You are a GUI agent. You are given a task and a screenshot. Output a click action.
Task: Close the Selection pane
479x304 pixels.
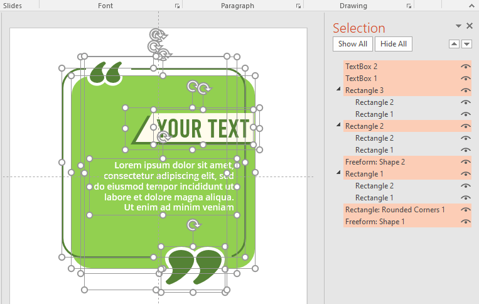[x=469, y=26]
